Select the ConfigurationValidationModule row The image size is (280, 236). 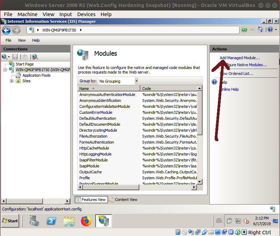(x=137, y=106)
